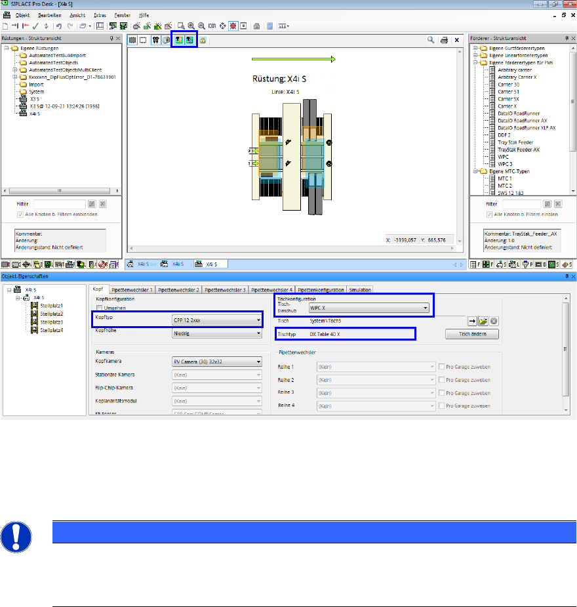This screenshot has height=607, width=577.
Task: Expand the Eigene Gurtförderertypen node
Action: (x=475, y=48)
